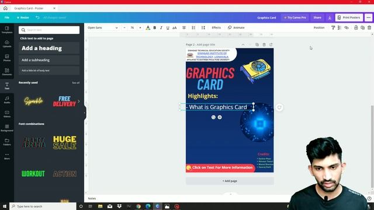374x210 pixels.
Task: Open the Templates sidebar panel
Action: pos(7,30)
